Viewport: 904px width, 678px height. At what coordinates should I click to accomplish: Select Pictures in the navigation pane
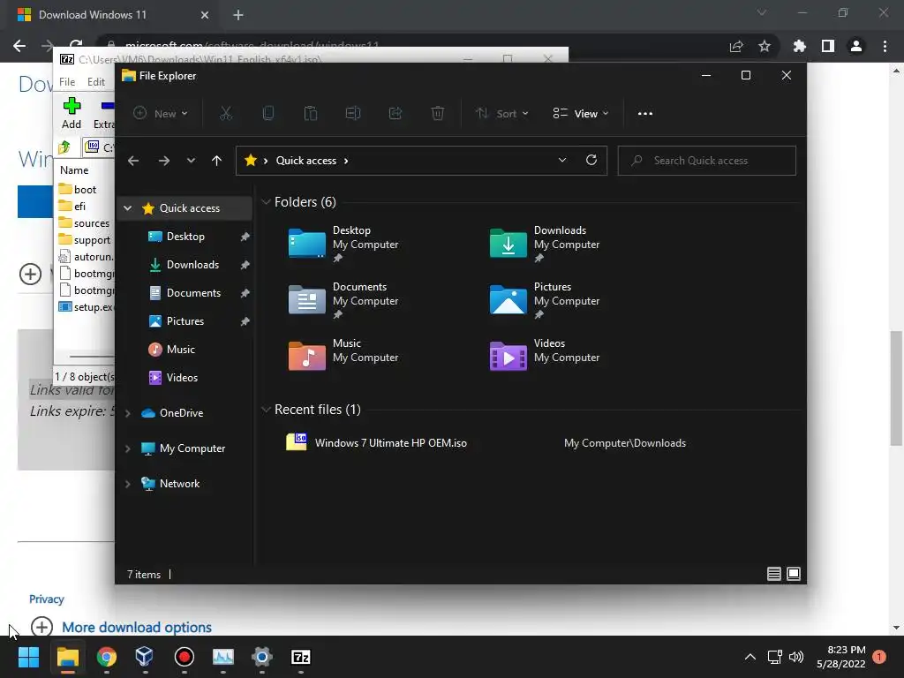(185, 321)
